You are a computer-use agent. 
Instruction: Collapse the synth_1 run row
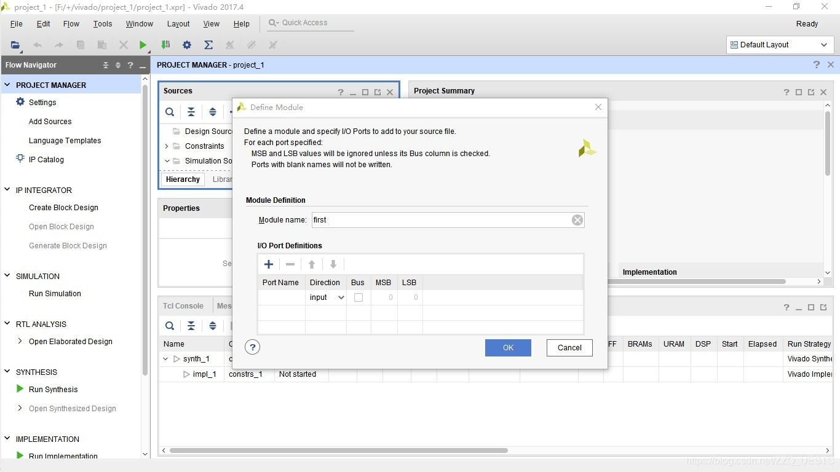point(165,359)
